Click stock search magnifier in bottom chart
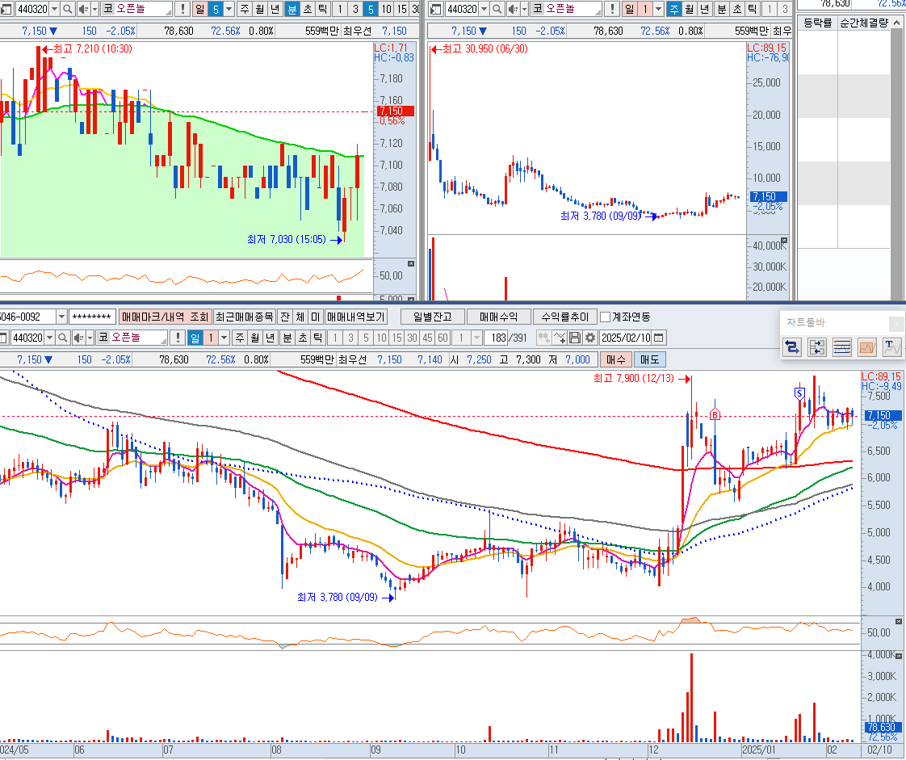This screenshot has width=906, height=760. 62,338
